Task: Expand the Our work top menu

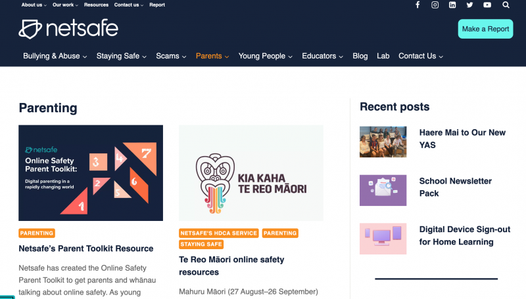Action: [65, 5]
